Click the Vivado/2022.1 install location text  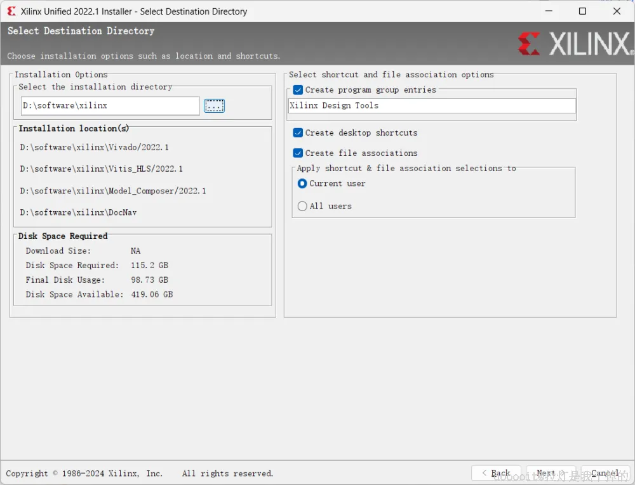click(95, 148)
